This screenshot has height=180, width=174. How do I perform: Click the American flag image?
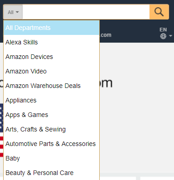coord(1,130)
